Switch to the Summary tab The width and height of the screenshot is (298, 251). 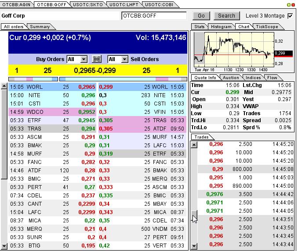click(40, 27)
